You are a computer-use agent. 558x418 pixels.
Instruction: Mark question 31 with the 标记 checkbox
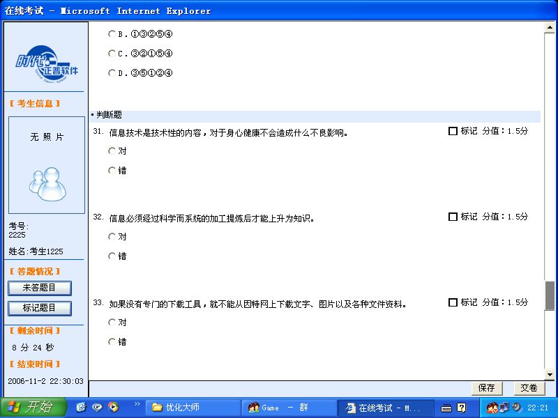click(453, 131)
